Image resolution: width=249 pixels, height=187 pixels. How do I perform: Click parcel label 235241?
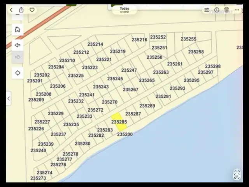[x=87, y=95]
